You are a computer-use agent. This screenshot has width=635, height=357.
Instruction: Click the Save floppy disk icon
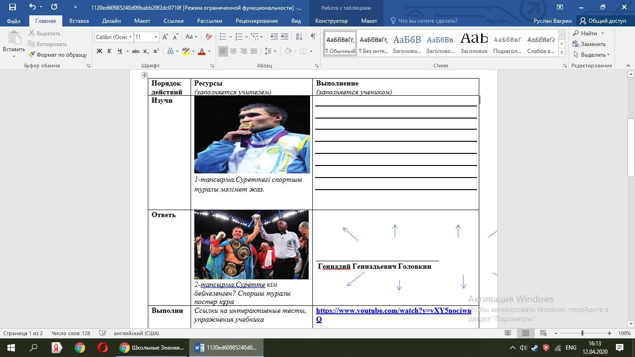pos(12,7)
